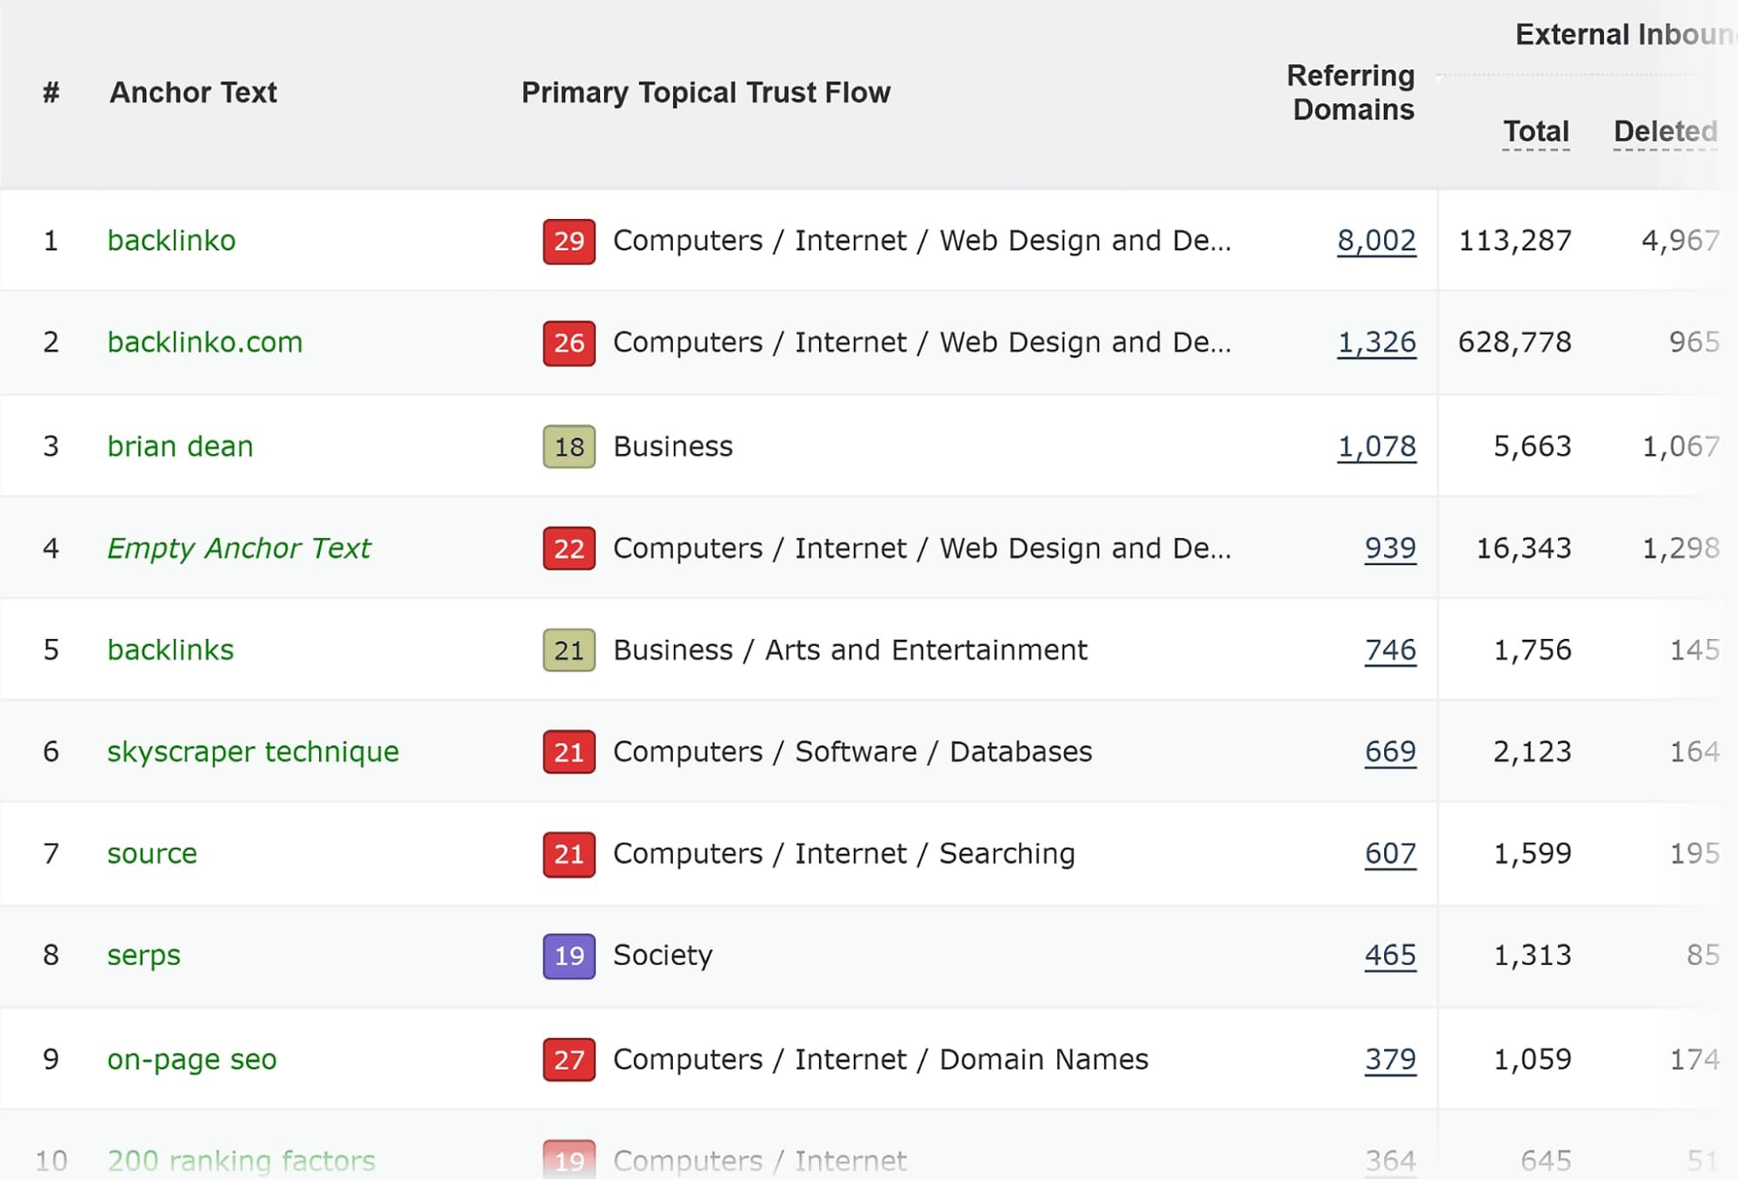Click the 21 badge in backlinks row
This screenshot has height=1179, width=1738.
pyautogui.click(x=569, y=650)
